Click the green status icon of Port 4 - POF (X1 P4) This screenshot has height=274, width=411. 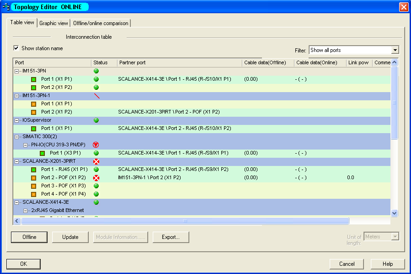pos(96,194)
